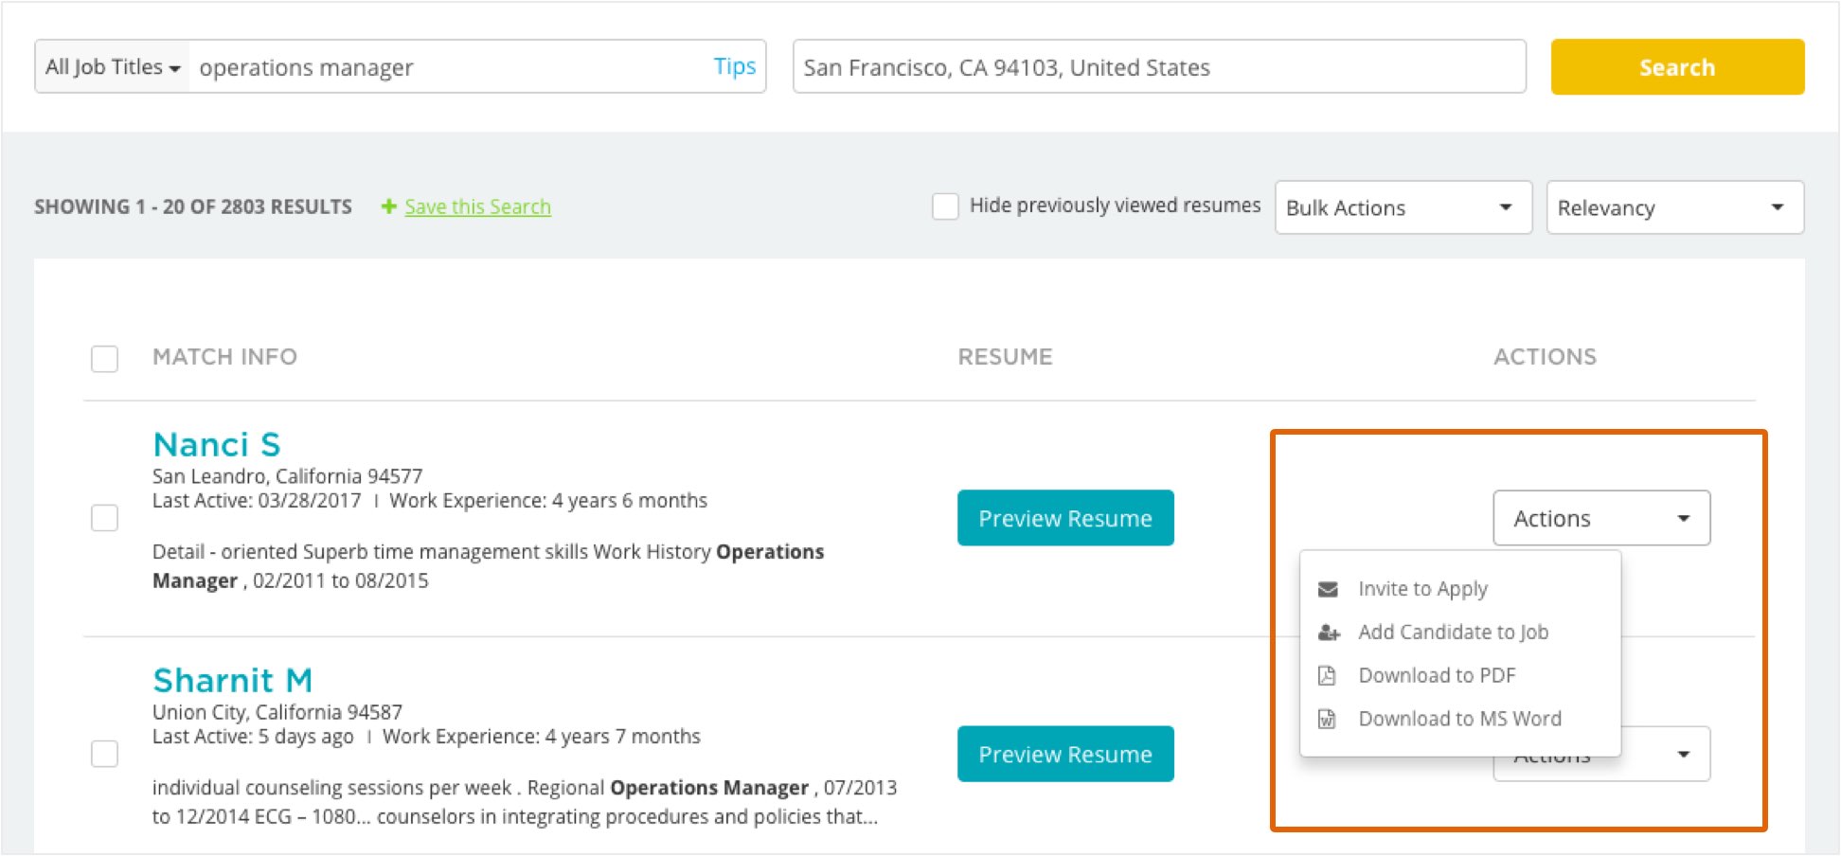
Task: Tick the checkbox beside Sharnit M
Action: [x=104, y=754]
